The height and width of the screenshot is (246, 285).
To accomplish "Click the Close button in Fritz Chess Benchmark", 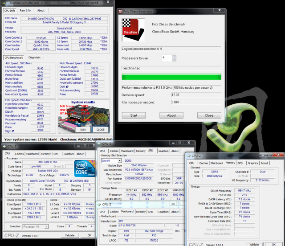I will (209, 115).
